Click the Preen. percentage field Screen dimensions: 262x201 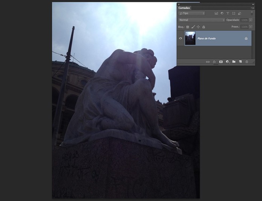click(x=244, y=27)
